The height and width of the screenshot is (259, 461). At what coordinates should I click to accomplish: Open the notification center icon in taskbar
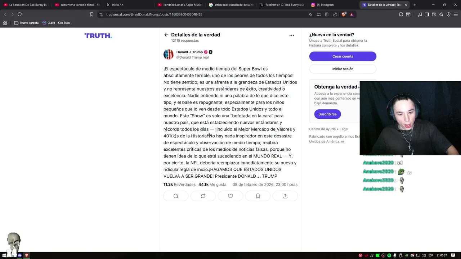pos(453,255)
